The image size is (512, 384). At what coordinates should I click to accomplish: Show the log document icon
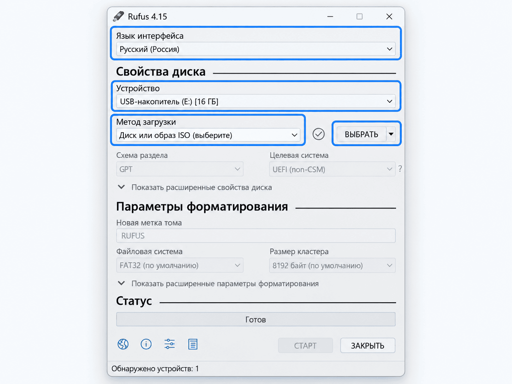point(193,344)
